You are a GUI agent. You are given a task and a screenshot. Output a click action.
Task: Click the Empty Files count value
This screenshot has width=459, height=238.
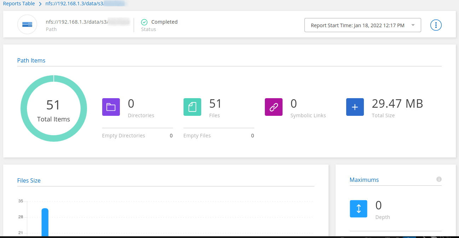252,136
